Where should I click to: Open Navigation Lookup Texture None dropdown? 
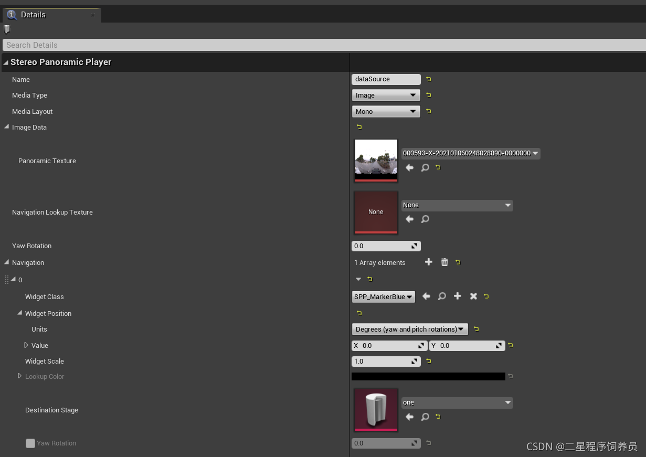(x=457, y=205)
